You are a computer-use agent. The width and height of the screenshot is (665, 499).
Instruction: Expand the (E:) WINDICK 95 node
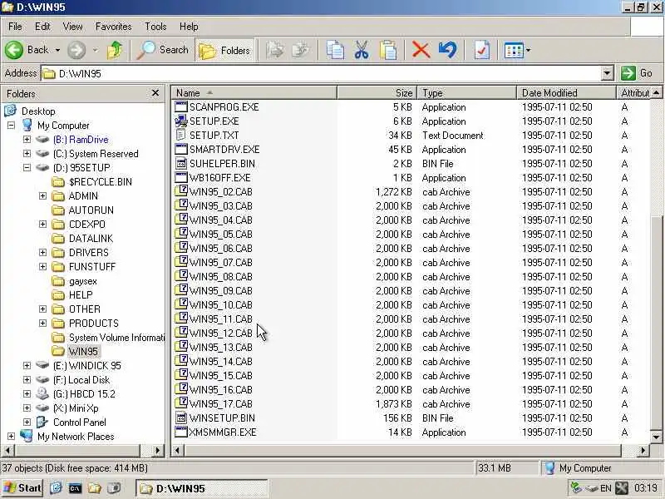coord(27,365)
